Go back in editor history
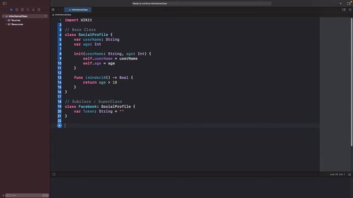Viewport: 353px width, 198px height. tap(58, 10)
